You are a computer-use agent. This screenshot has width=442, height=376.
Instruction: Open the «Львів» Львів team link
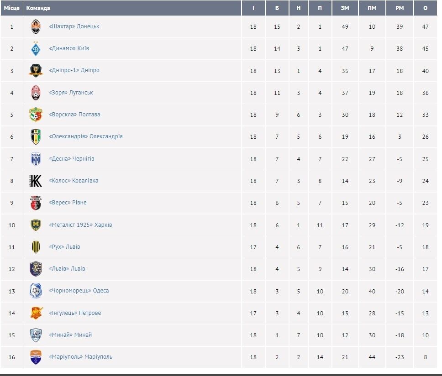[x=67, y=269]
